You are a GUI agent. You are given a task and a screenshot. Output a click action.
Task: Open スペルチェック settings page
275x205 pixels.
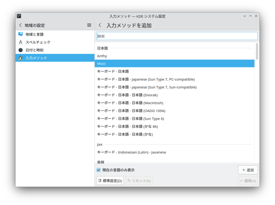tap(55, 42)
